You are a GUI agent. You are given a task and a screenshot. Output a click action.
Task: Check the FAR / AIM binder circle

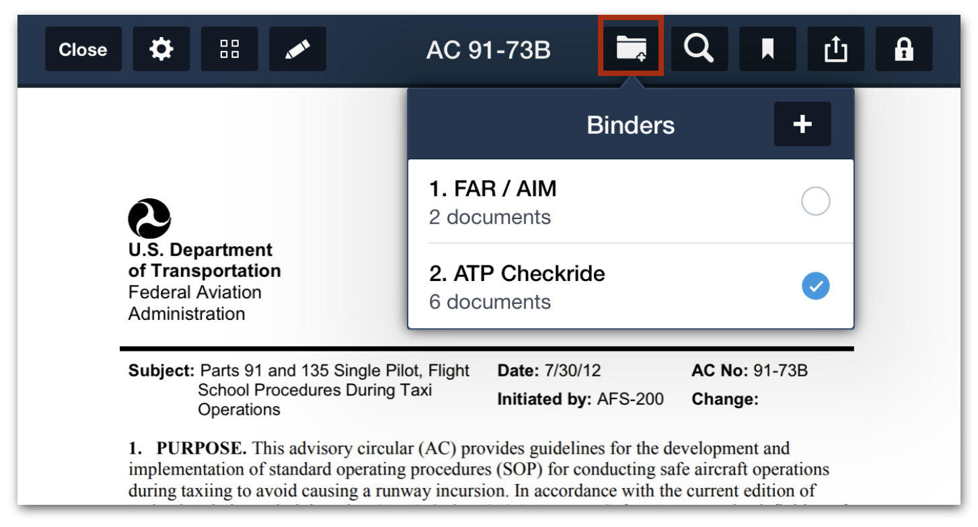815,201
